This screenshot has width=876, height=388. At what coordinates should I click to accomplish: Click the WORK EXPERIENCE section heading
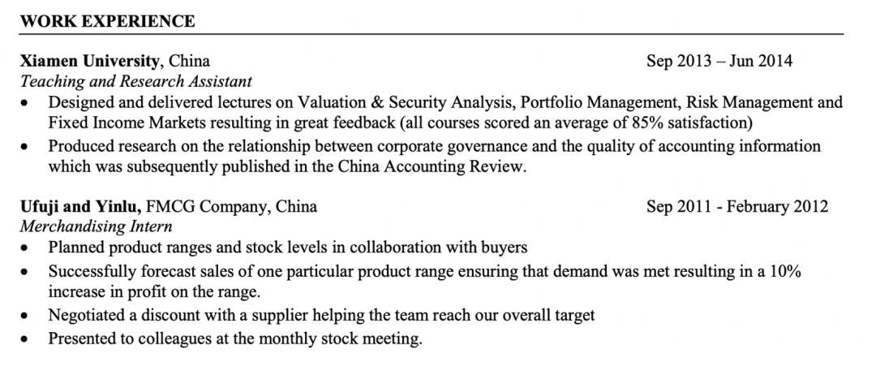(x=108, y=21)
